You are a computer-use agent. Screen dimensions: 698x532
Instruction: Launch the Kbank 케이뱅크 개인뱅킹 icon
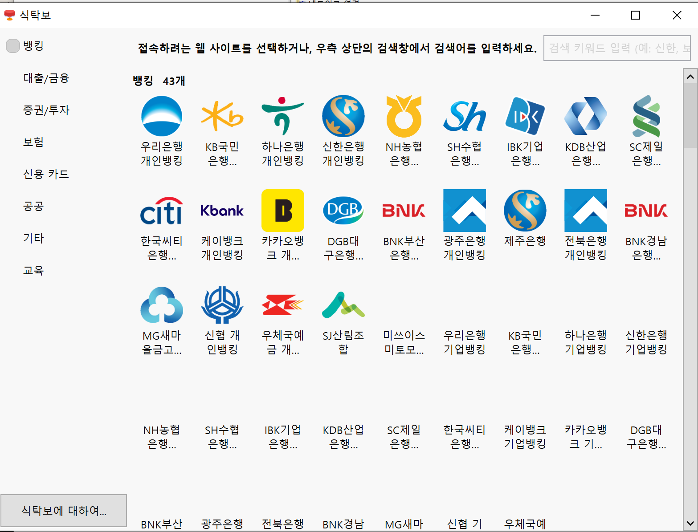point(222,211)
